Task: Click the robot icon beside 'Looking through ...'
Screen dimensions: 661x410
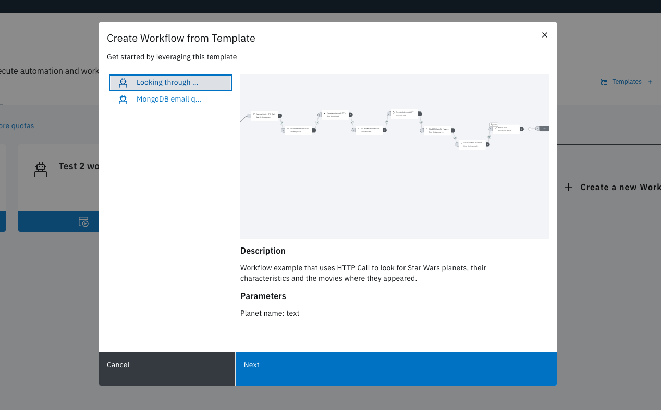Action: 123,83
